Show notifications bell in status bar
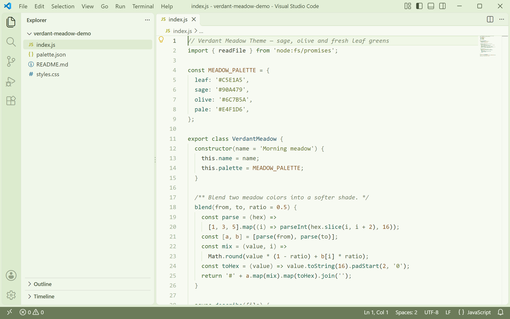 (500, 312)
